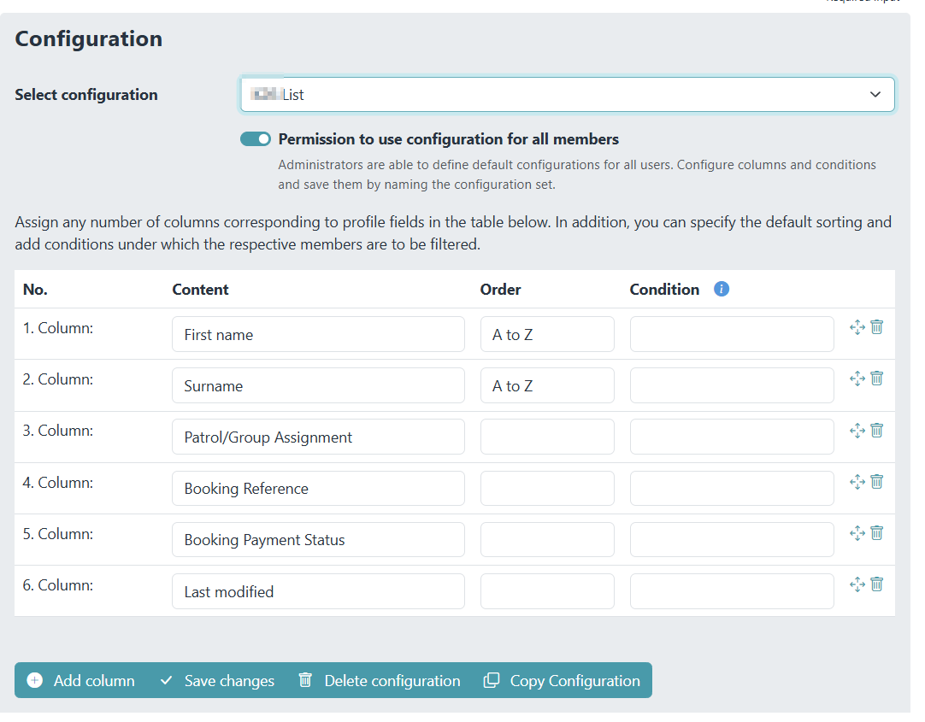The width and height of the screenshot is (925, 722).
Task: Delete the Surname column row
Action: (x=876, y=379)
